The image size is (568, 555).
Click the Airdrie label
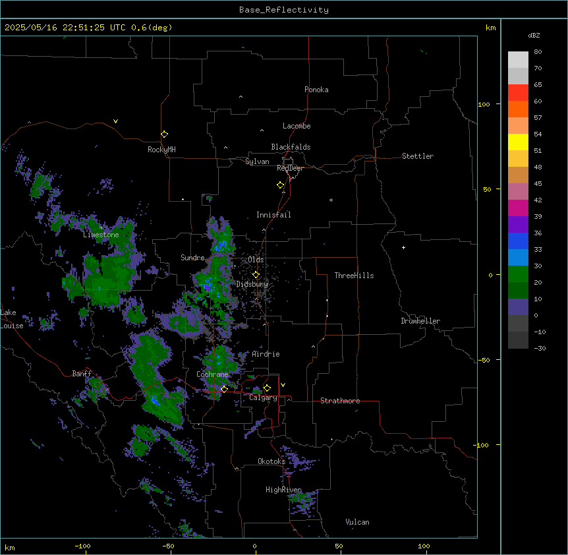point(266,354)
